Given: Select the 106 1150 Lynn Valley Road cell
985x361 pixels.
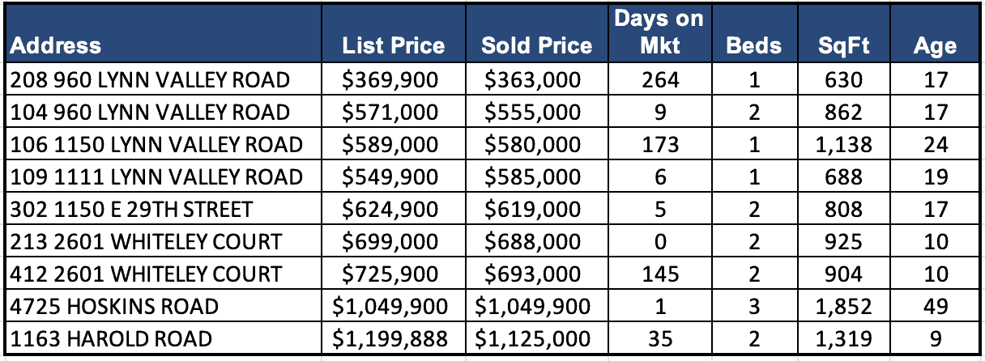Looking at the screenshot, I should click(155, 145).
